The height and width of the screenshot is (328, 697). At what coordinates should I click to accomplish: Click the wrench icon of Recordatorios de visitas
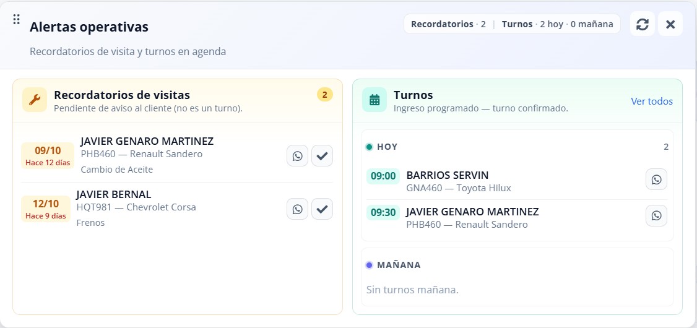coord(35,100)
